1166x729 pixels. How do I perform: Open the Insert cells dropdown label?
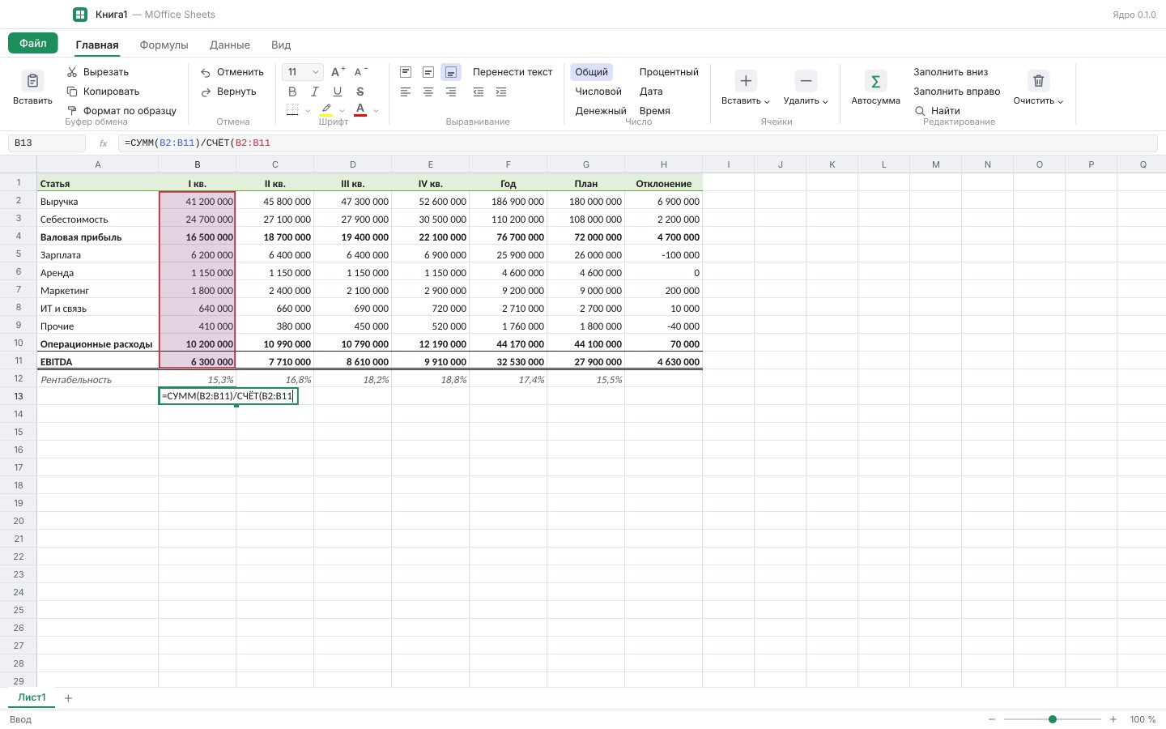pyautogui.click(x=745, y=101)
